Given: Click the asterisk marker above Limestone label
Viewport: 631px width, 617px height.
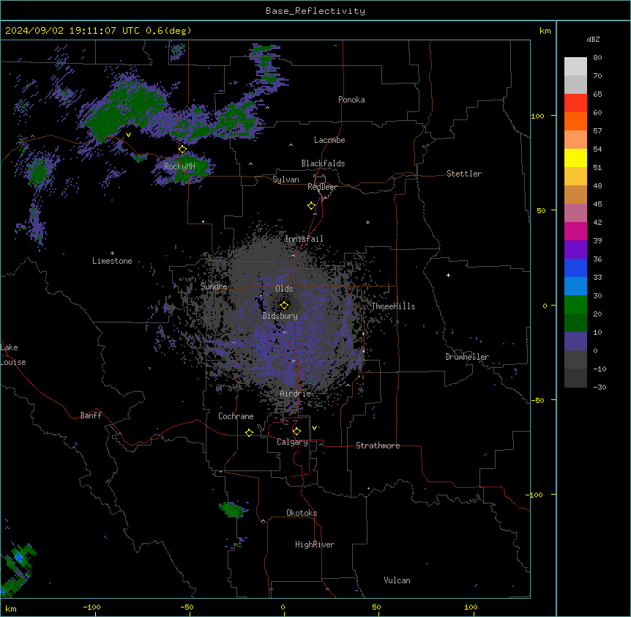Looking at the screenshot, I should [x=112, y=254].
